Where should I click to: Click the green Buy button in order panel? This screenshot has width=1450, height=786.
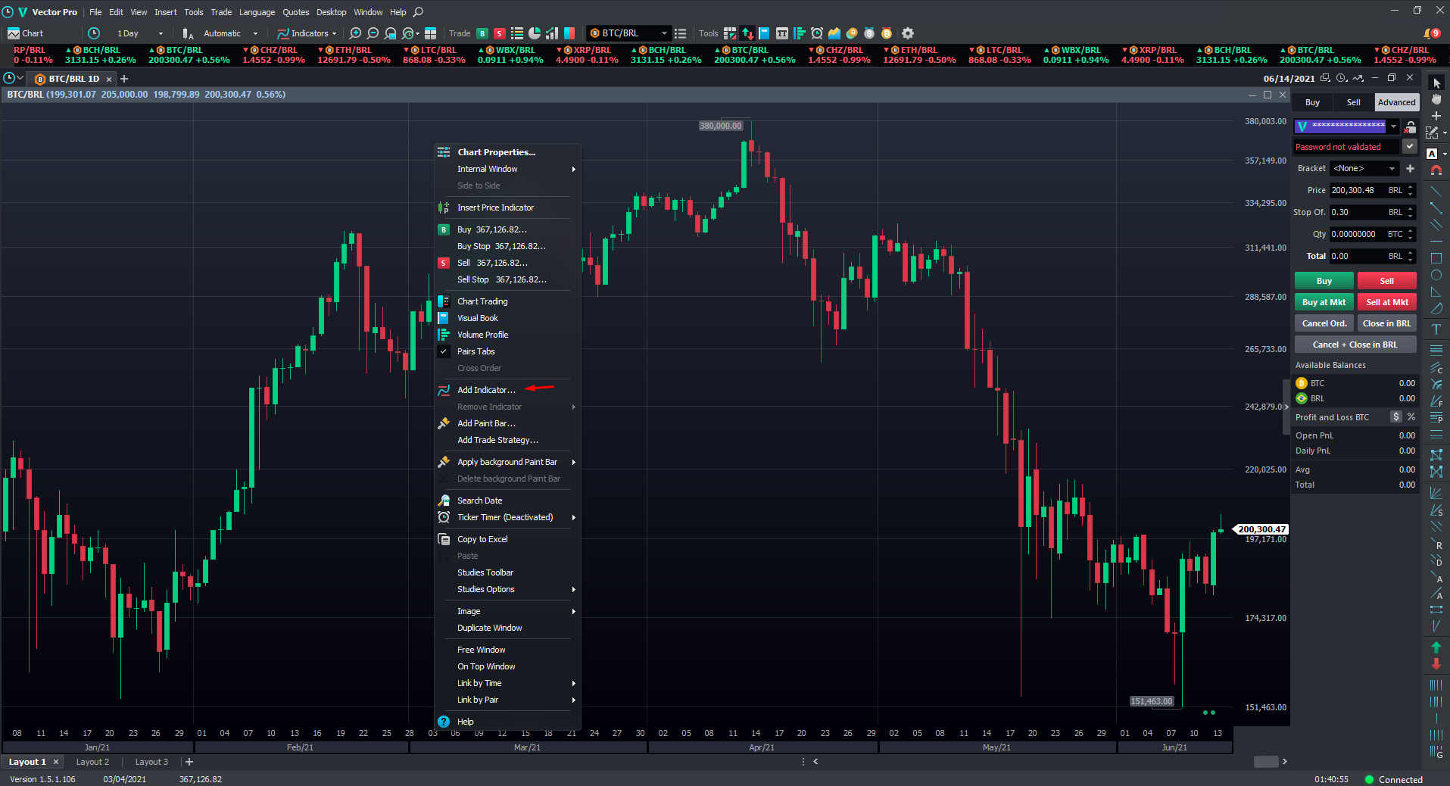coord(1324,281)
